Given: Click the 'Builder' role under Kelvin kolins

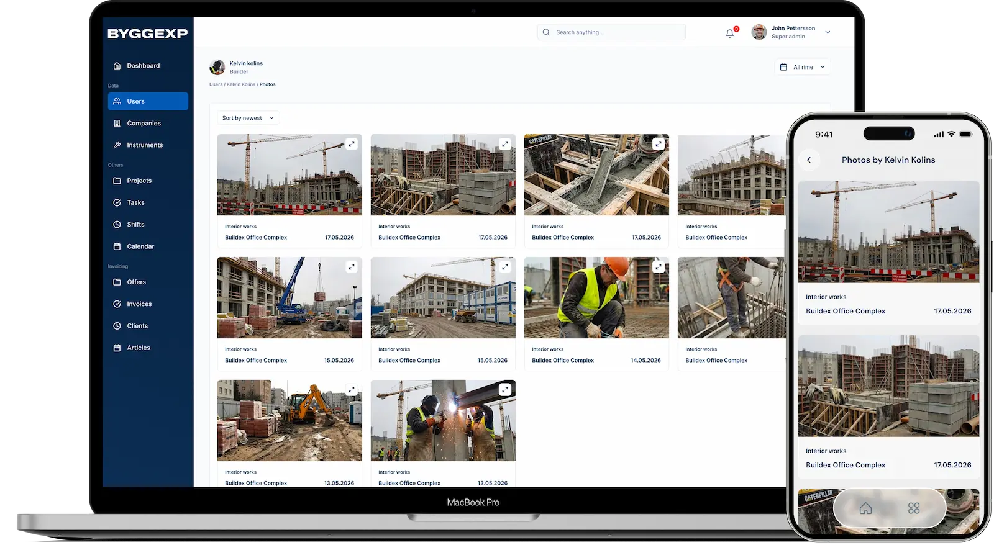Looking at the screenshot, I should pyautogui.click(x=239, y=72).
